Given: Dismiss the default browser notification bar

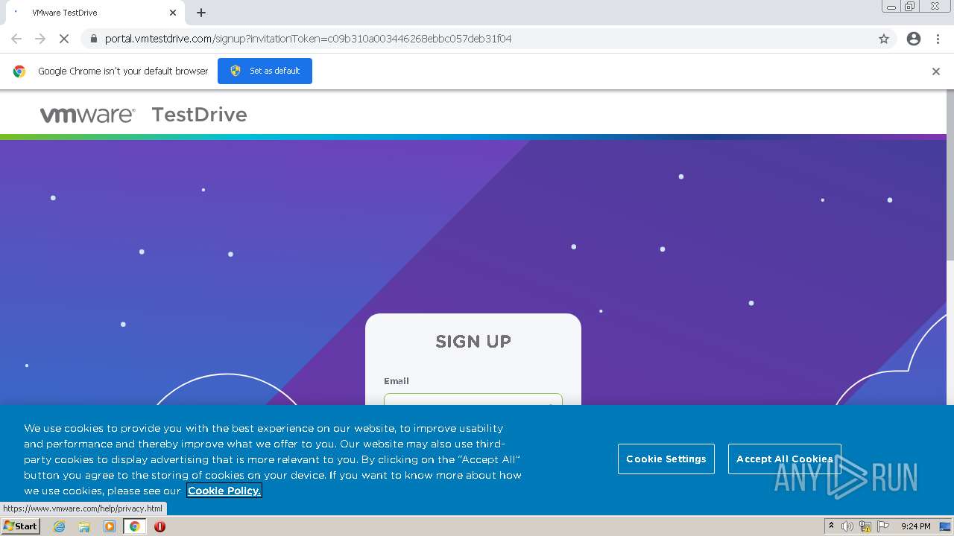Looking at the screenshot, I should point(936,71).
